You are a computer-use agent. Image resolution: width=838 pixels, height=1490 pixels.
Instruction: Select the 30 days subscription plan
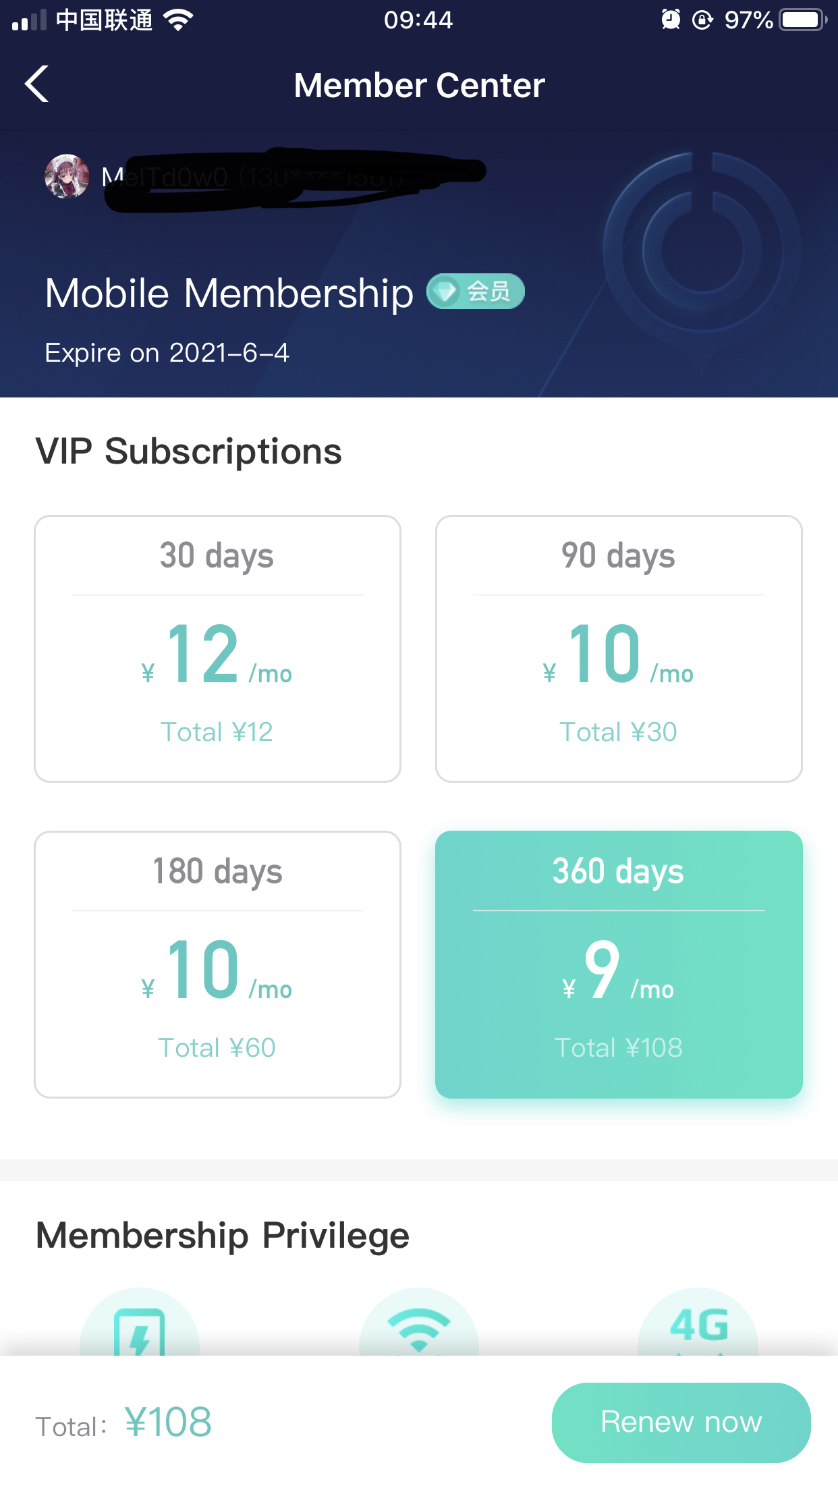pos(217,649)
